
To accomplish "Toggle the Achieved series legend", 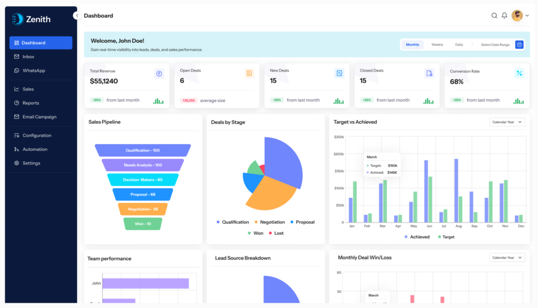I will (x=417, y=237).
